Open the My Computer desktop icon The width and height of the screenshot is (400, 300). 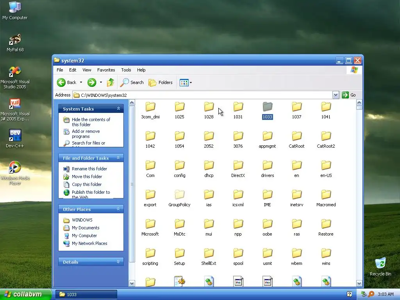(x=15, y=11)
